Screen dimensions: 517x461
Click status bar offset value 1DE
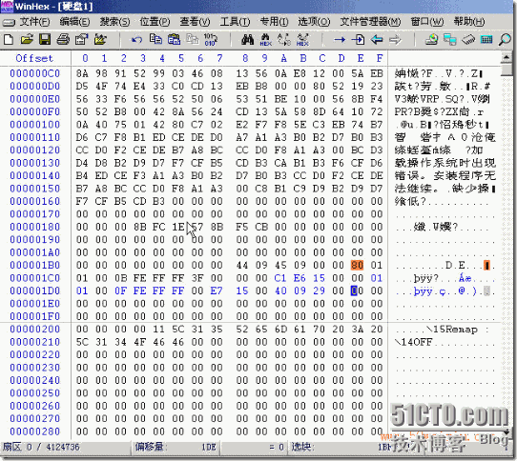(209, 447)
